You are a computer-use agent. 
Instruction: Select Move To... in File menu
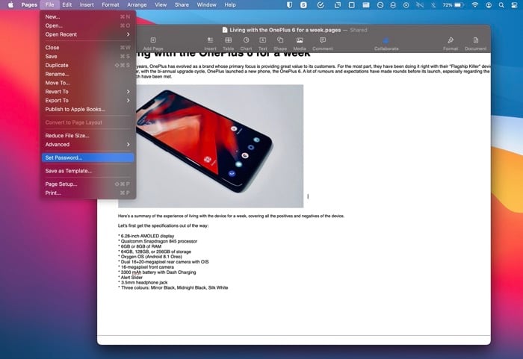pos(87,83)
